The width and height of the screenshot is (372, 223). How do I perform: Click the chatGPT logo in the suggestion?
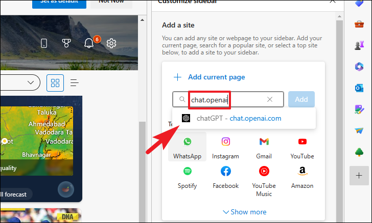pyautogui.click(x=186, y=118)
